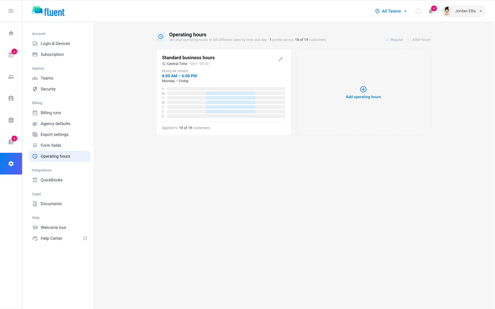
Task: Open the hamburger menu
Action: 11,11
